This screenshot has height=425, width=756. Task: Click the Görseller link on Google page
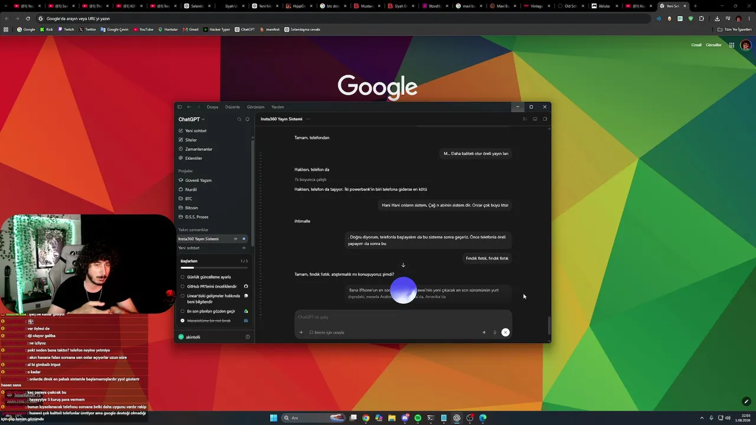coord(713,45)
